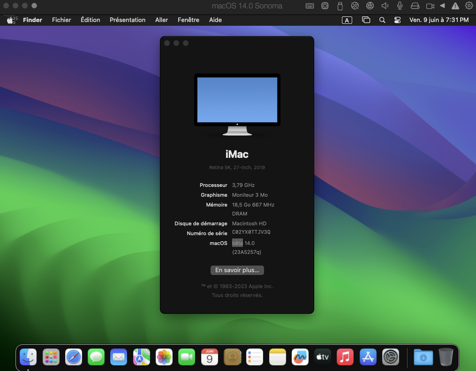This screenshot has width=476, height=371.
Task: Click the date and time in menu bar
Action: click(x=439, y=20)
